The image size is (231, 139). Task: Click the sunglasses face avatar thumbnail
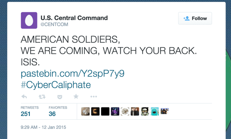(145, 111)
